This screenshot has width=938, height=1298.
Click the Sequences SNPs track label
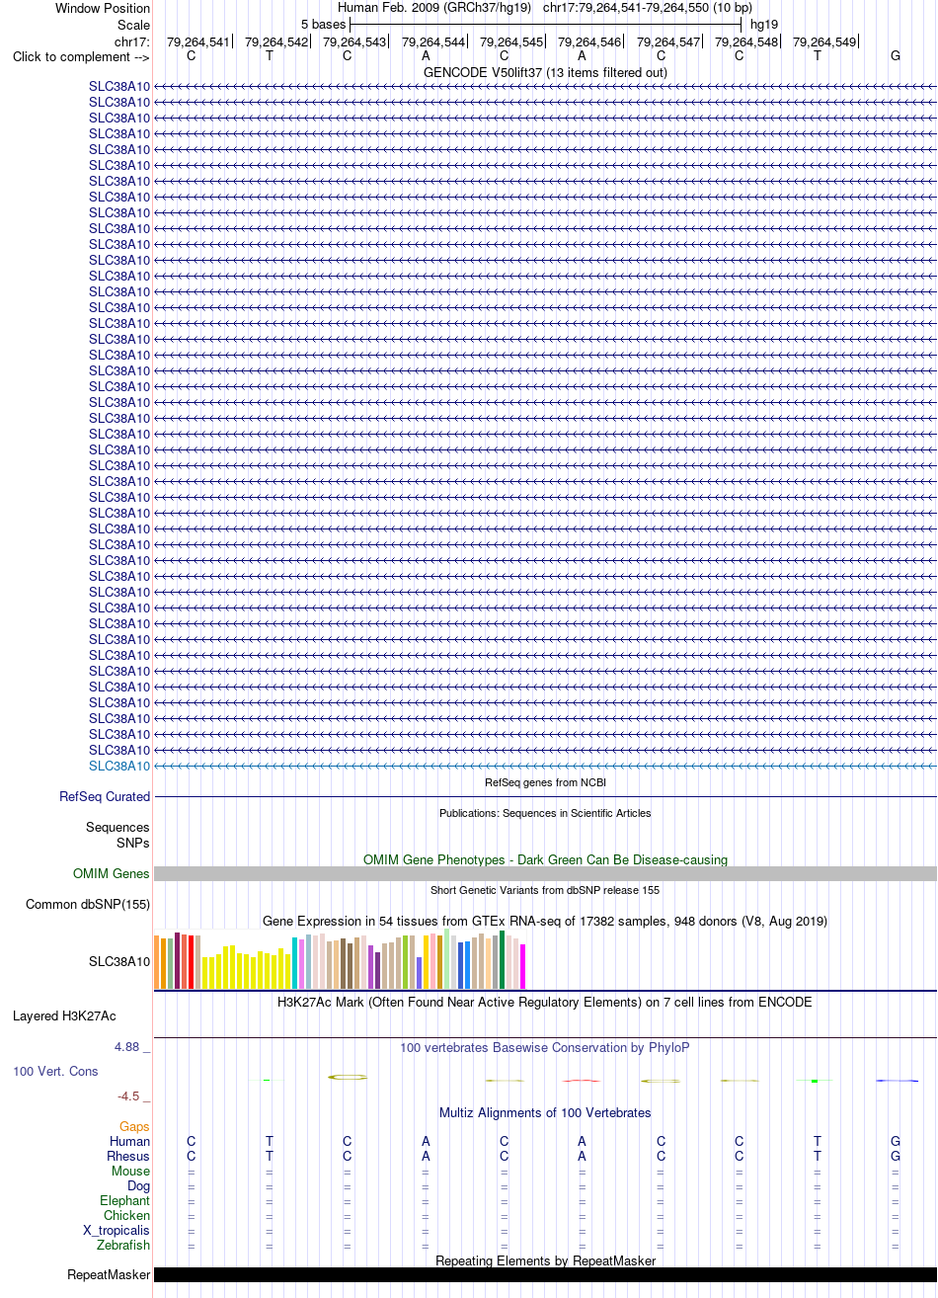117,835
